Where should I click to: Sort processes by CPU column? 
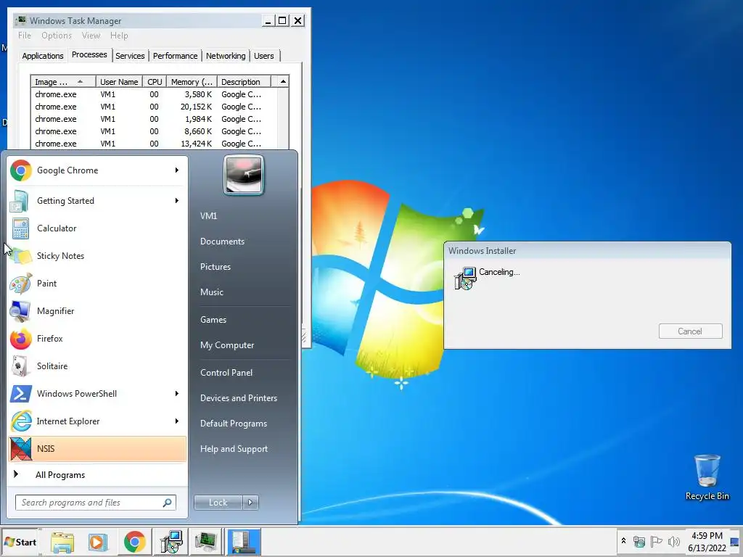(x=155, y=82)
